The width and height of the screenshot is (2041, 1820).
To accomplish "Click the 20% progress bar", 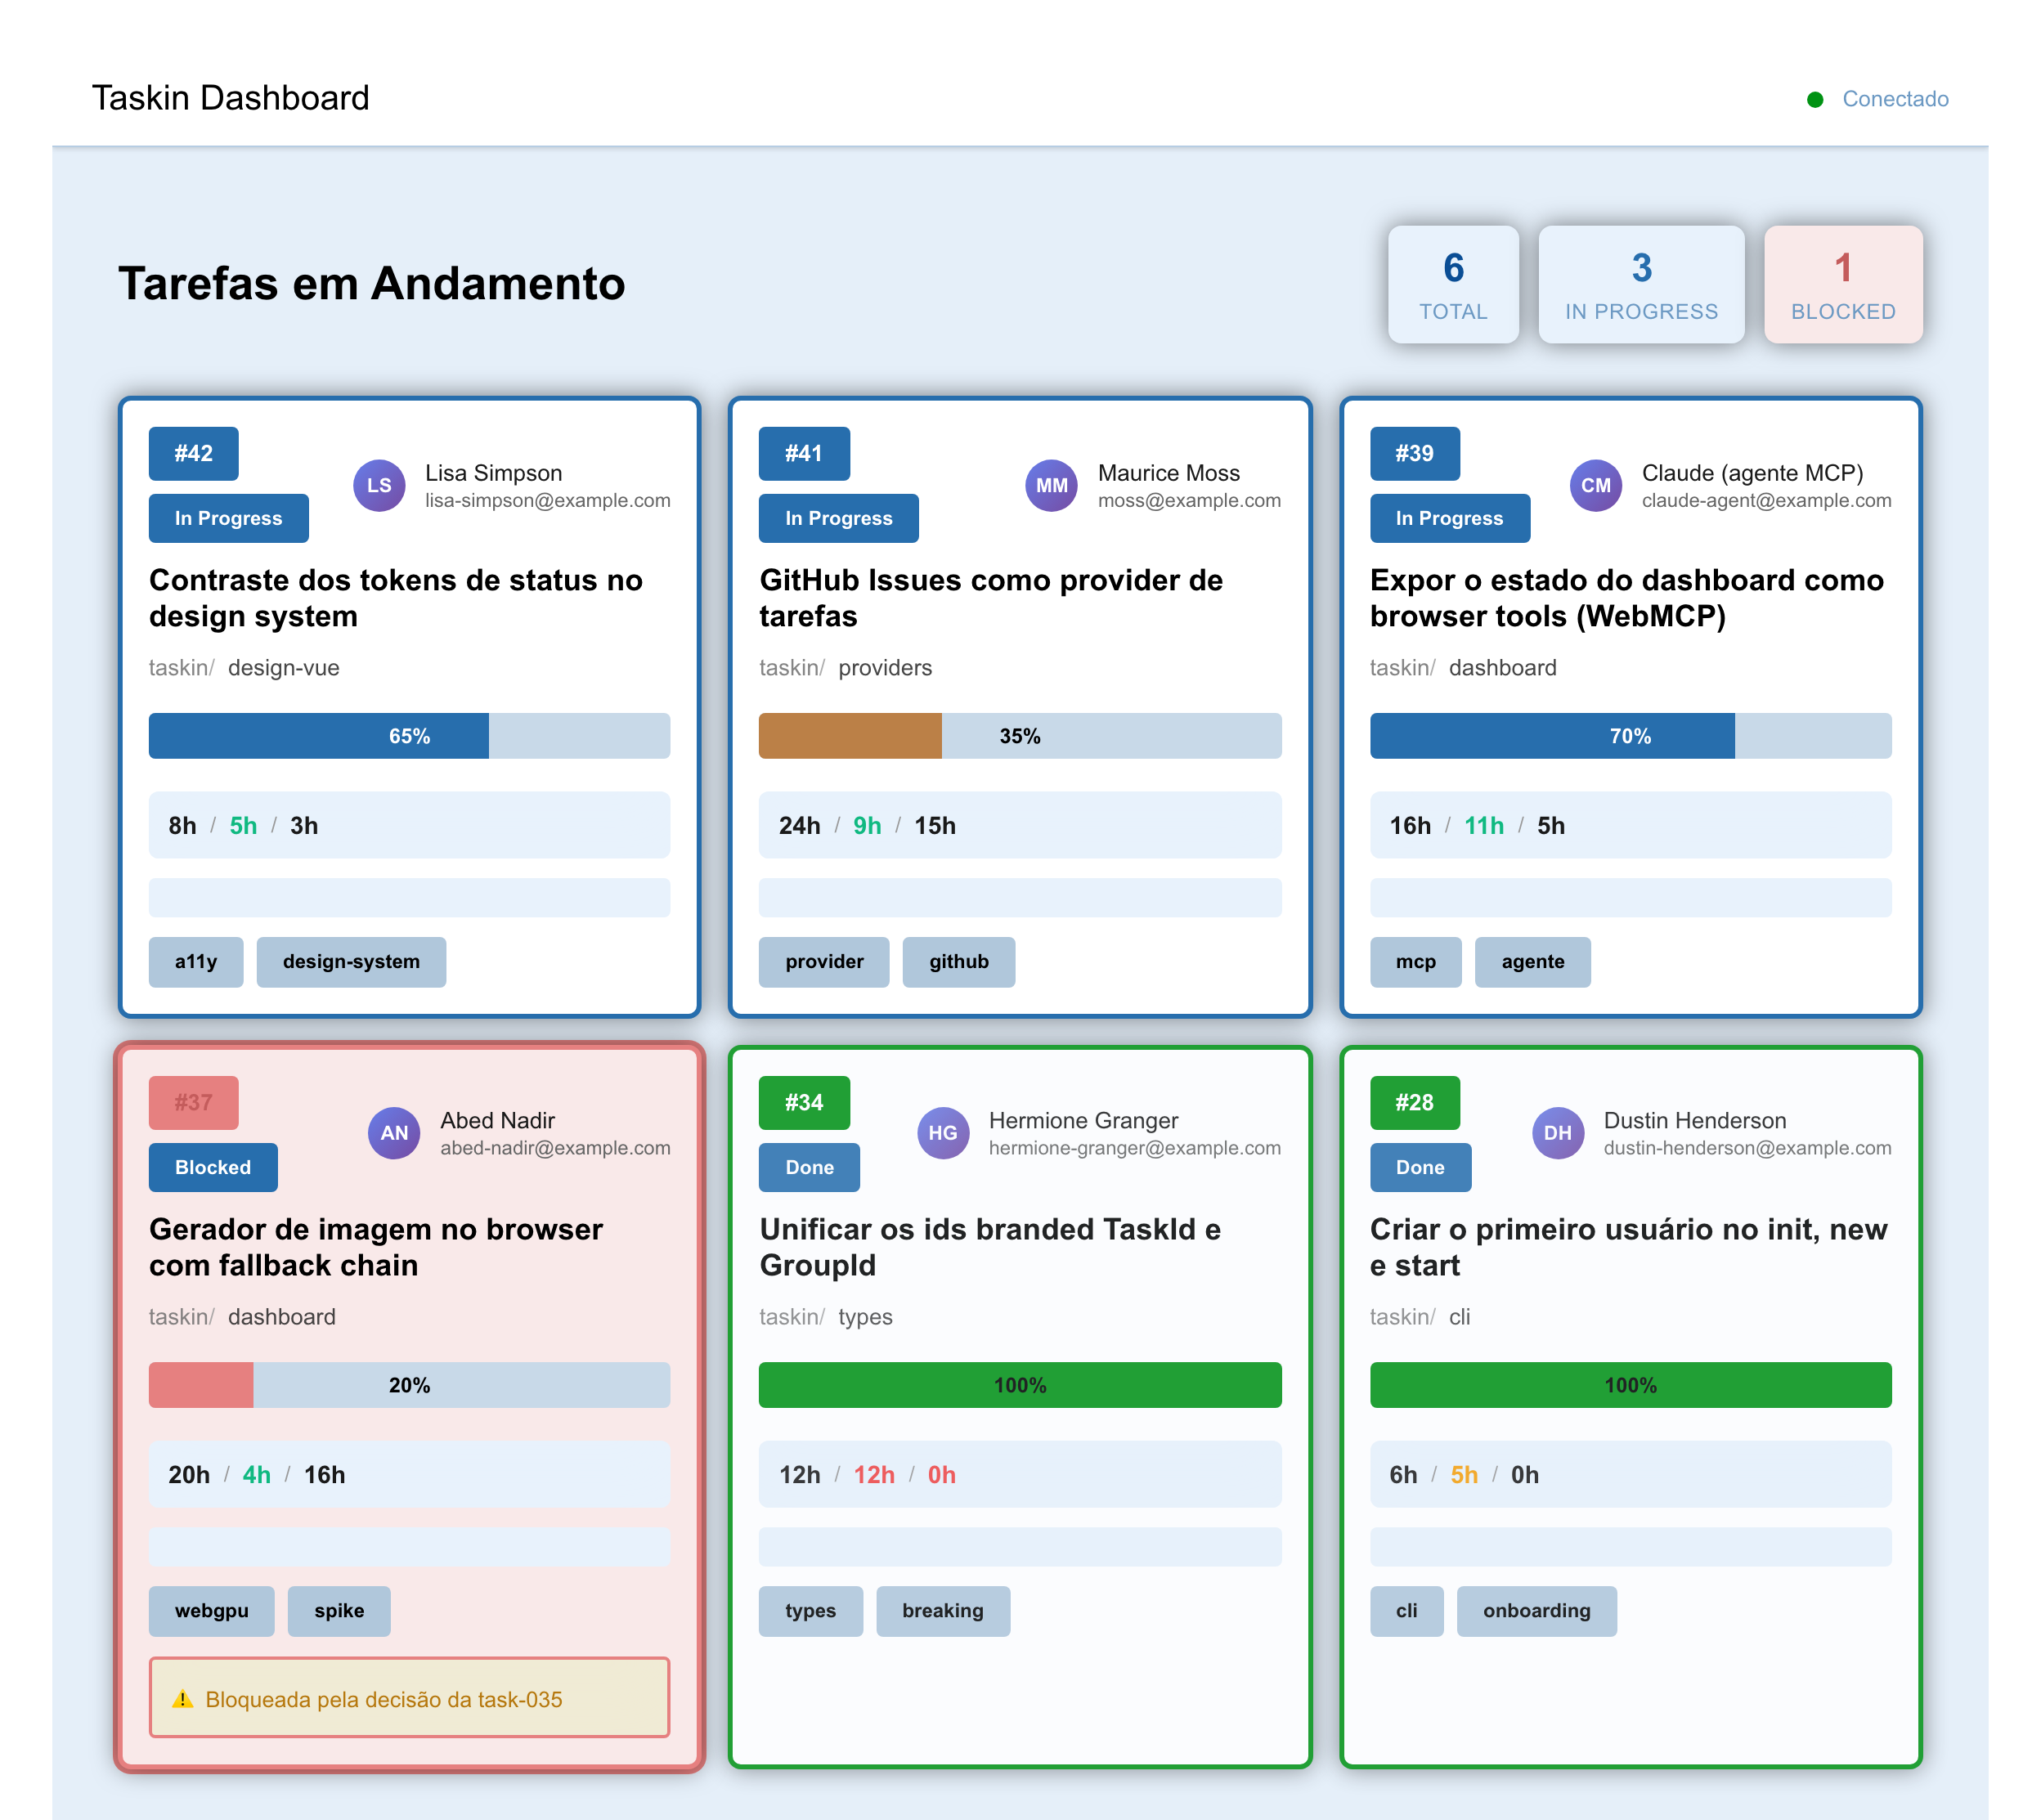I will [409, 1385].
